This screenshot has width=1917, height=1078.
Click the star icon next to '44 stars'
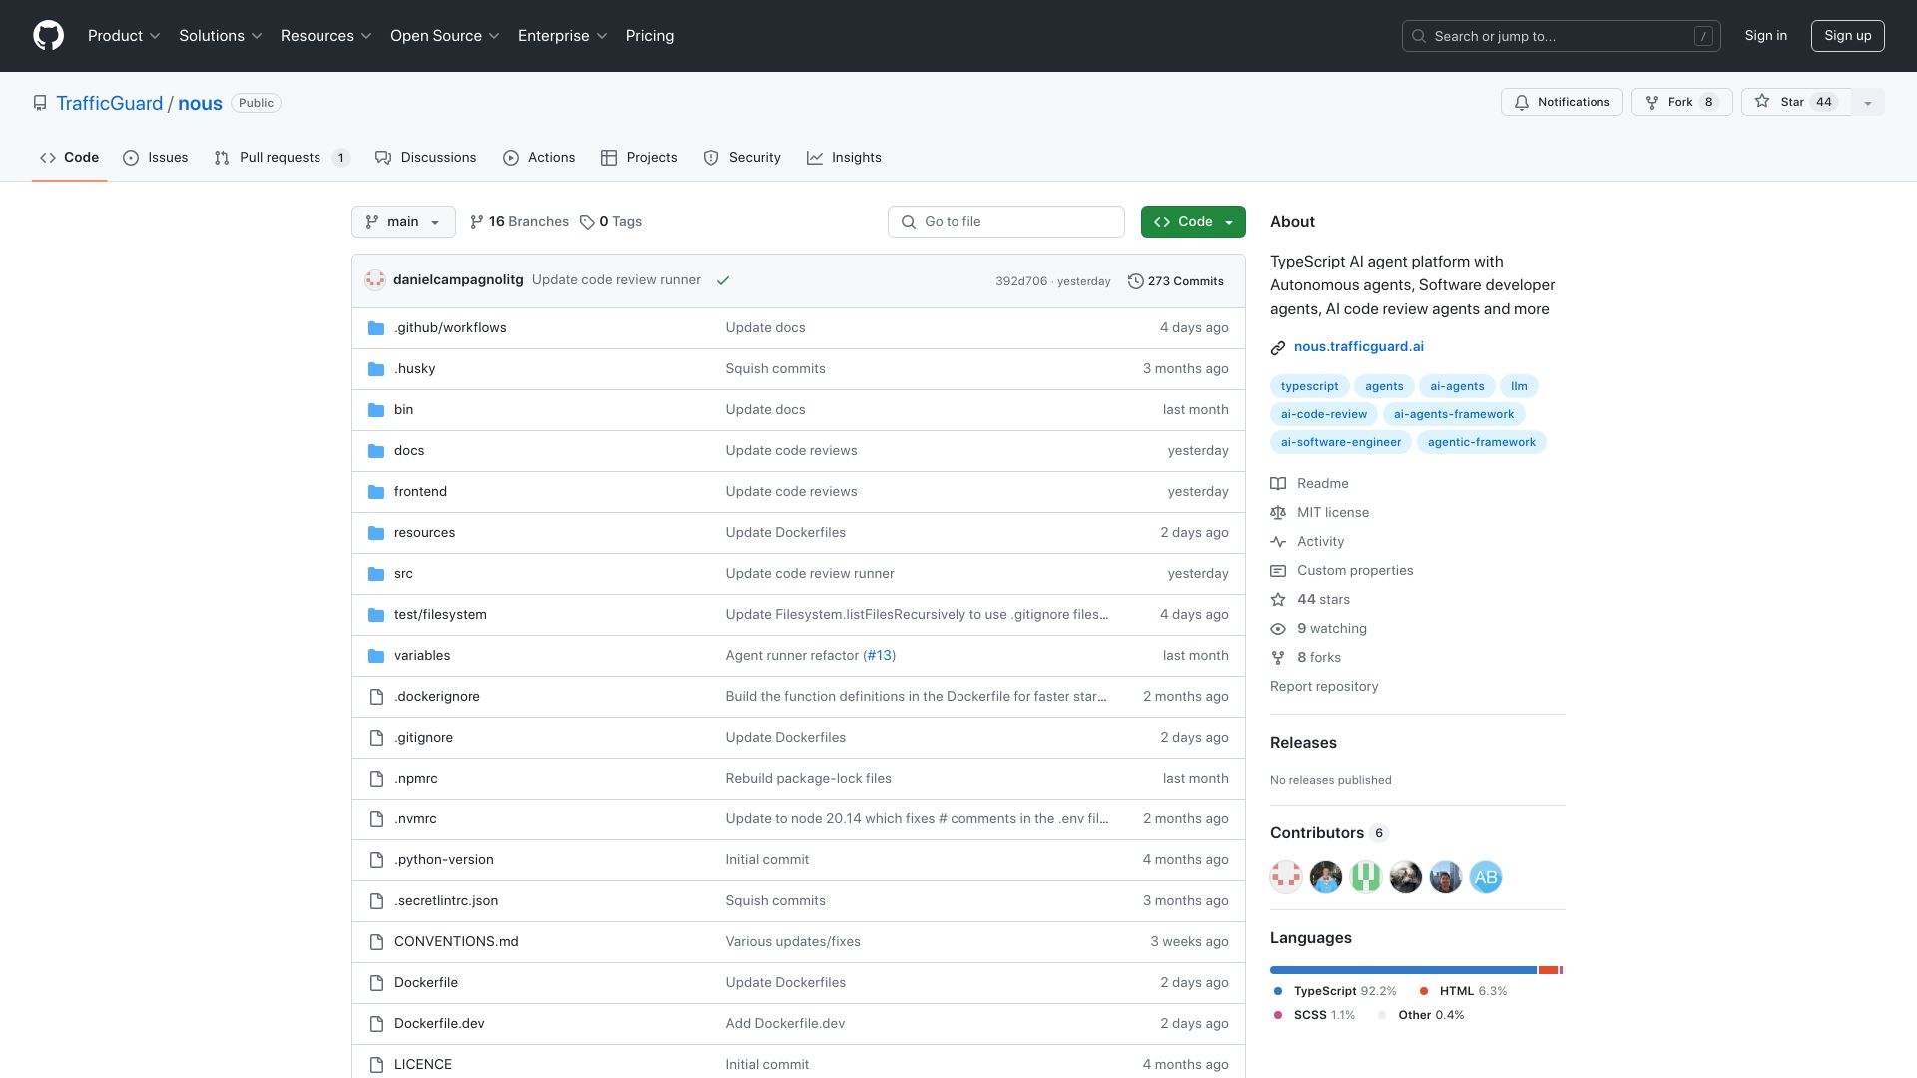click(1278, 600)
